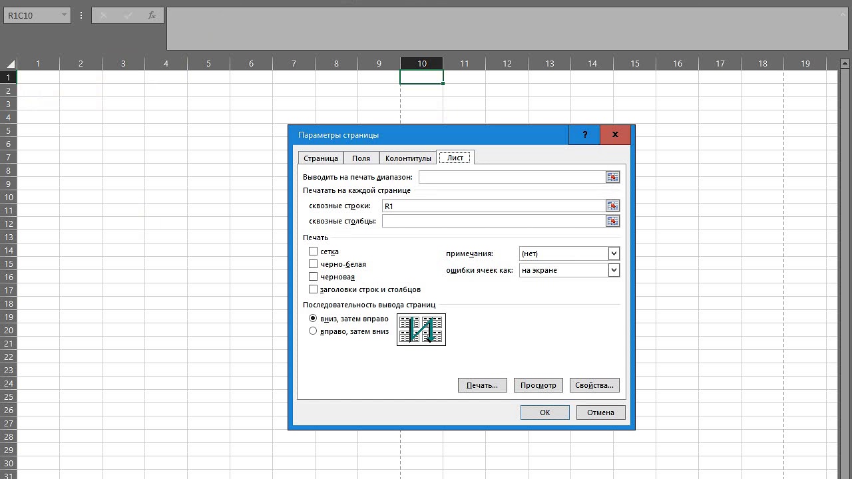Viewport: 852px width, 479px height.
Task: Switch to the Страница tab
Action: [x=321, y=158]
